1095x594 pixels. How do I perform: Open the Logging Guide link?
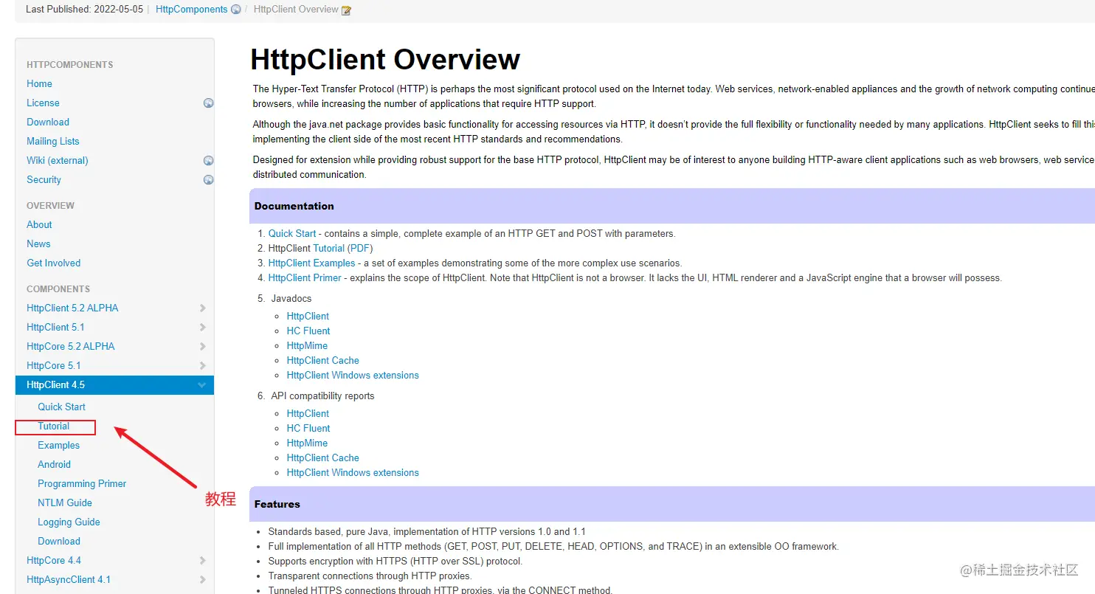pyautogui.click(x=69, y=522)
